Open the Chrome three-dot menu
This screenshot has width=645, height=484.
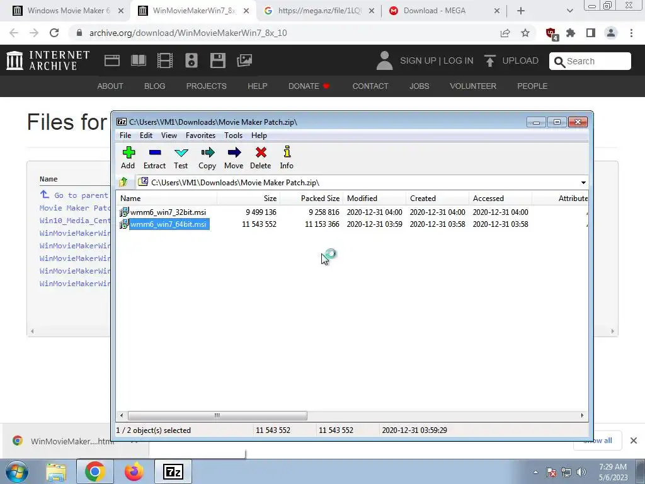(631, 33)
